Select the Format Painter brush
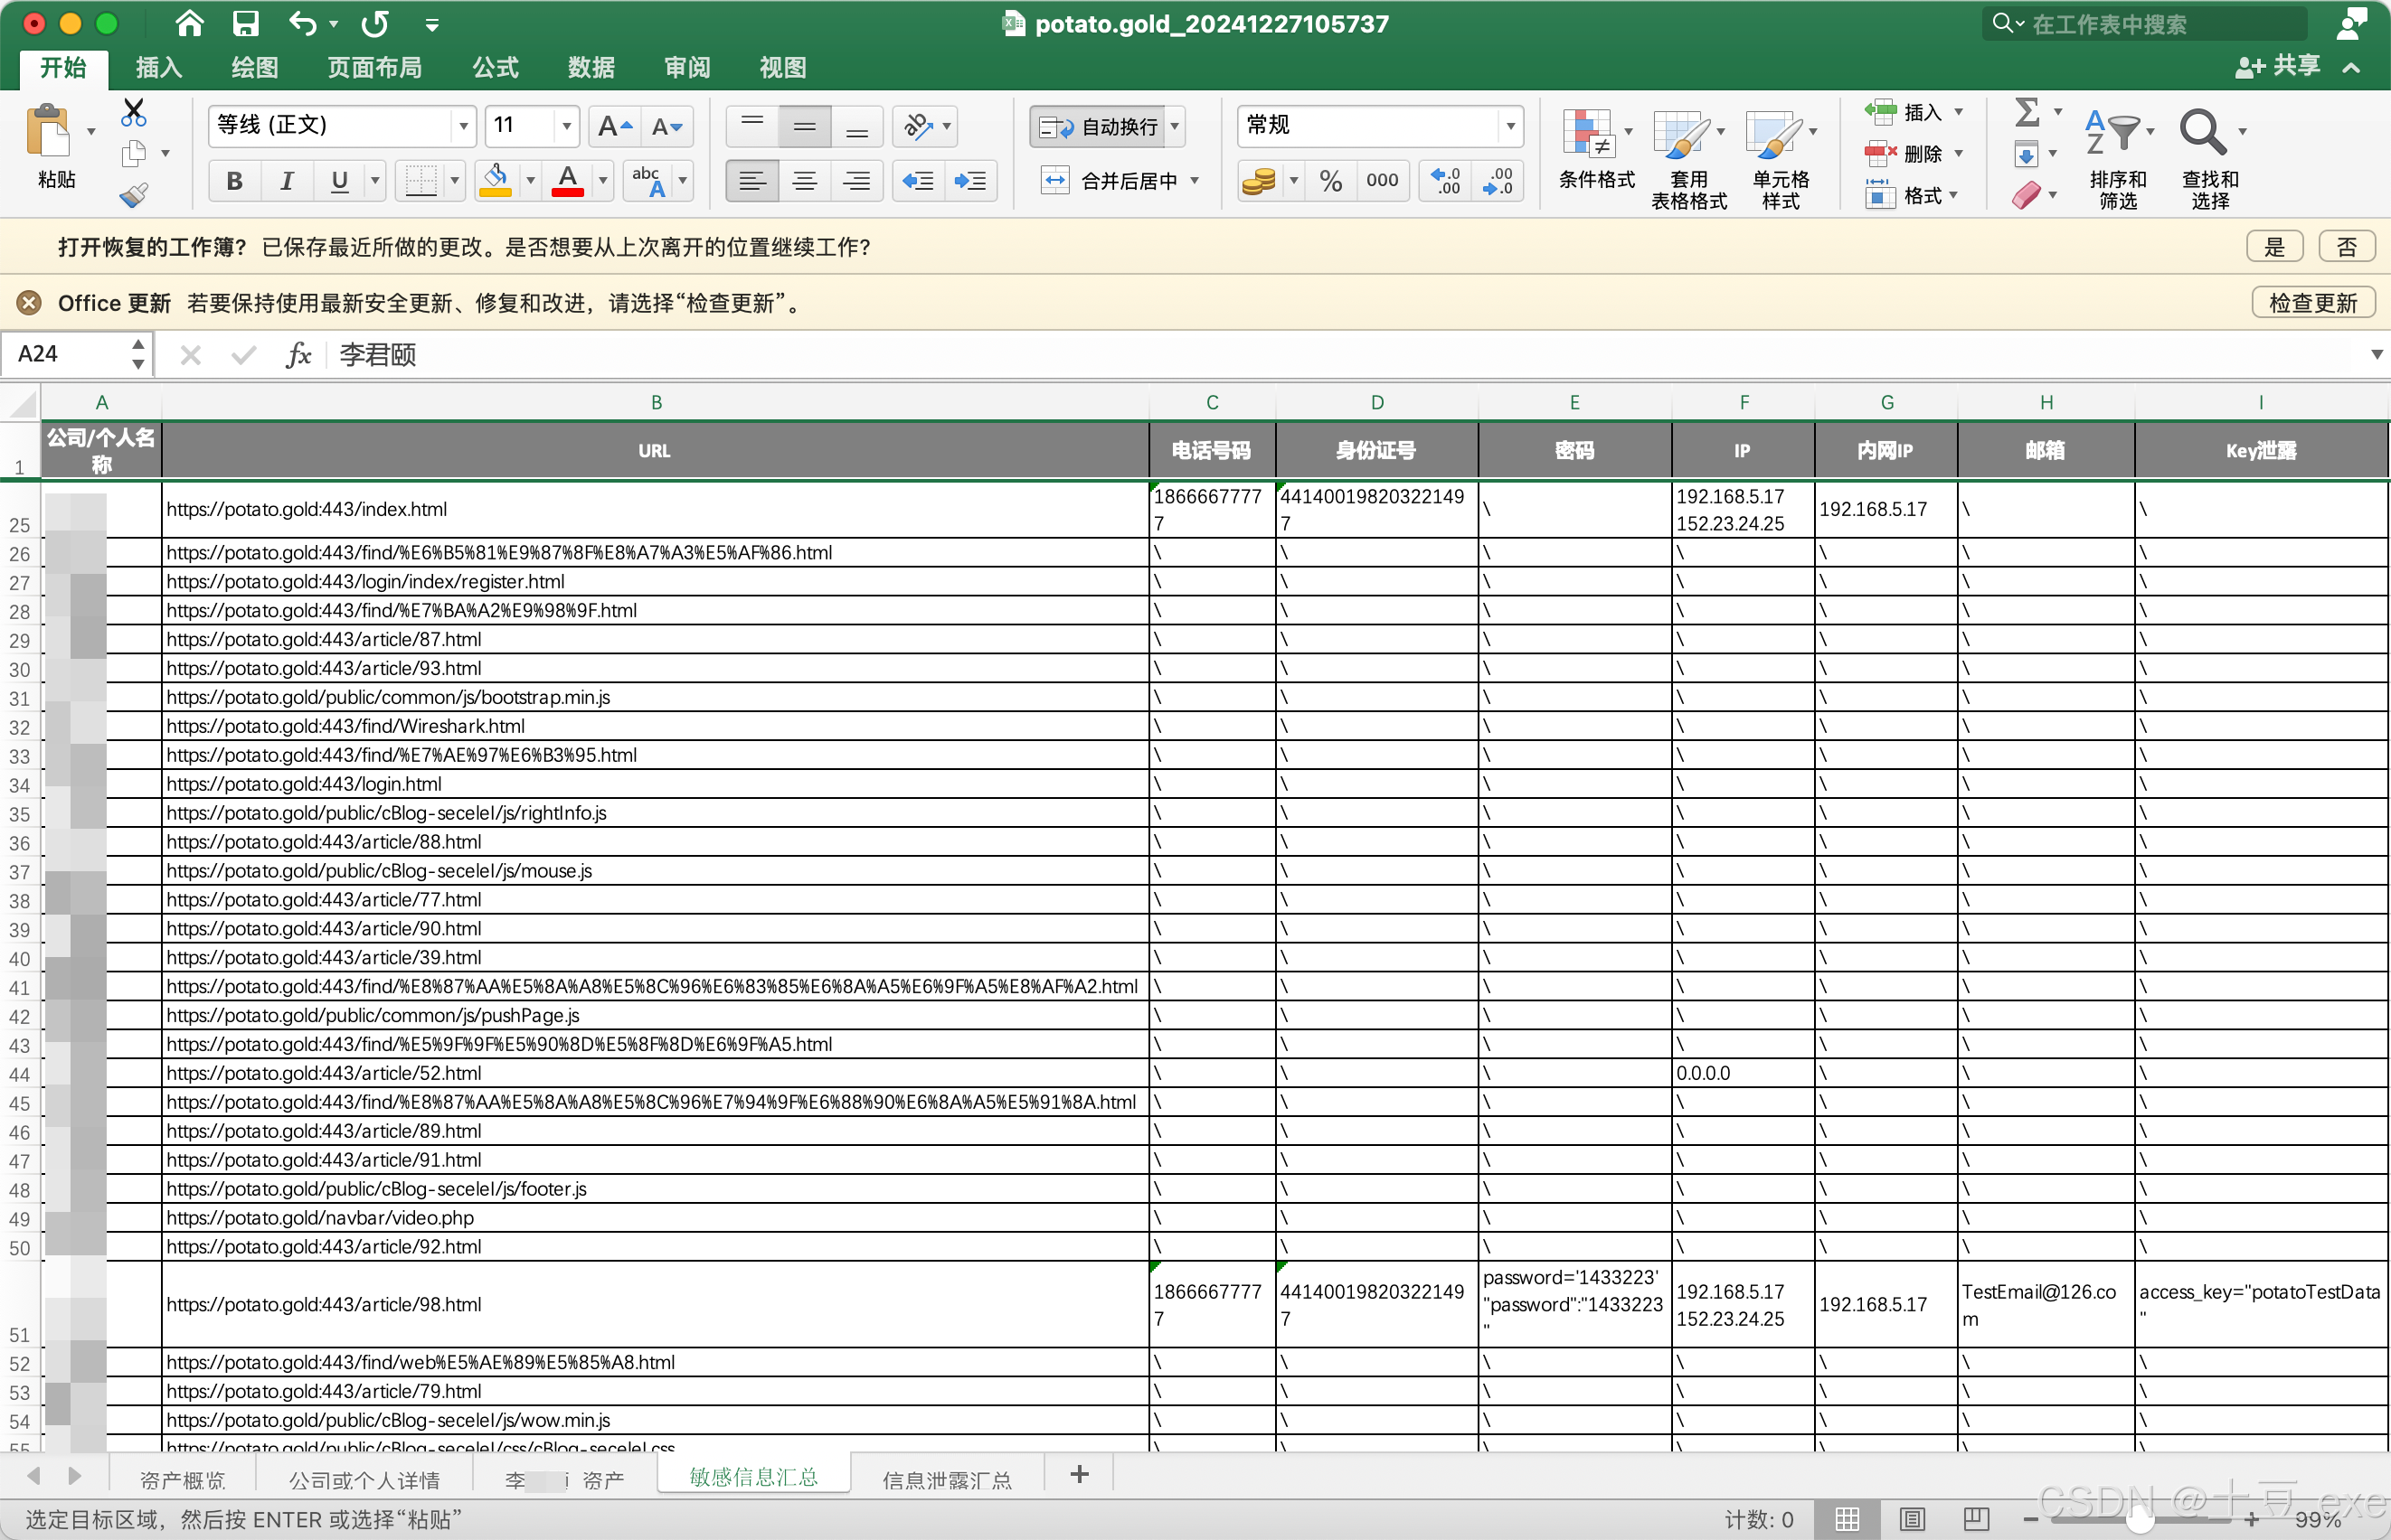This screenshot has width=2391, height=1540. click(x=133, y=195)
